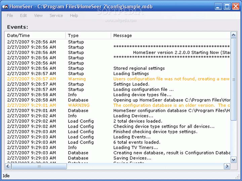The height and width of the screenshot is (181, 242).
Task: Select the 'Settings Loaded.' message
Action: [131, 84]
